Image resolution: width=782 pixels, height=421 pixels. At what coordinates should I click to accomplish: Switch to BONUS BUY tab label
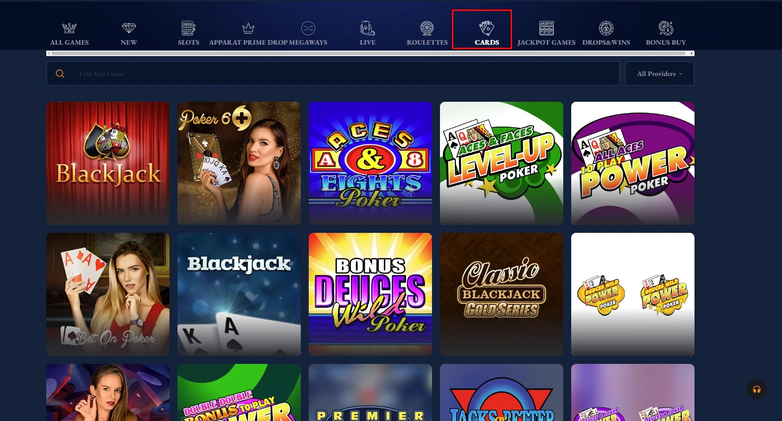[x=666, y=43]
